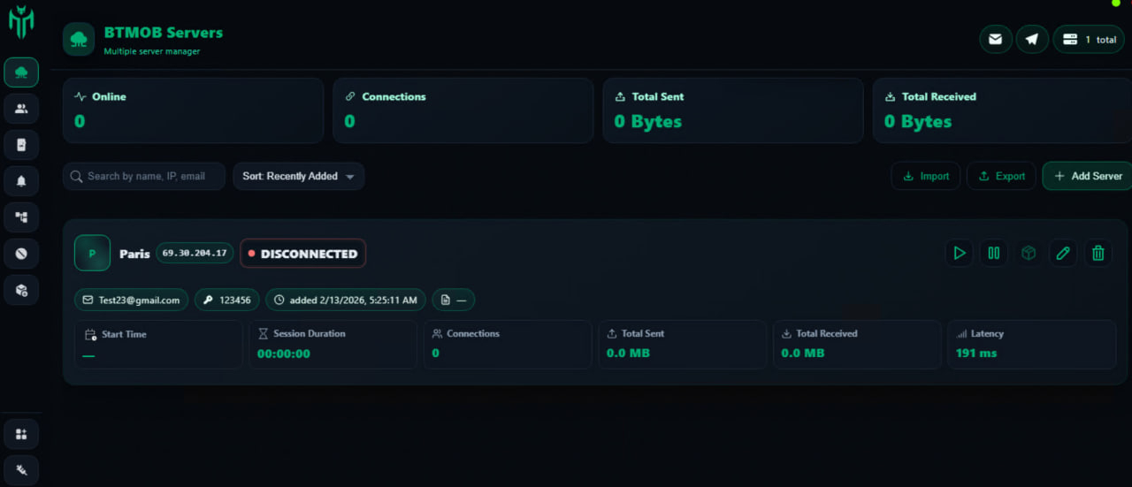Focus the search by name, IP, email field

coord(146,177)
